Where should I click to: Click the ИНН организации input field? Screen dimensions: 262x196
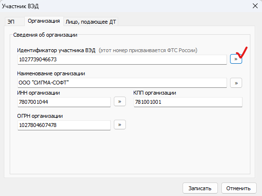pos(64,102)
